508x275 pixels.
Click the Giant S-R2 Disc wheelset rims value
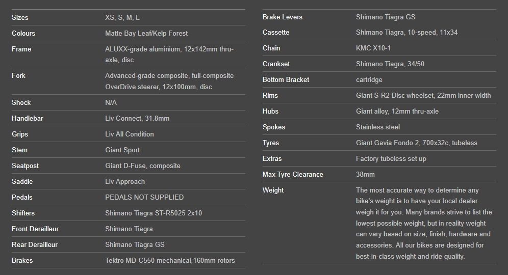pyautogui.click(x=423, y=95)
